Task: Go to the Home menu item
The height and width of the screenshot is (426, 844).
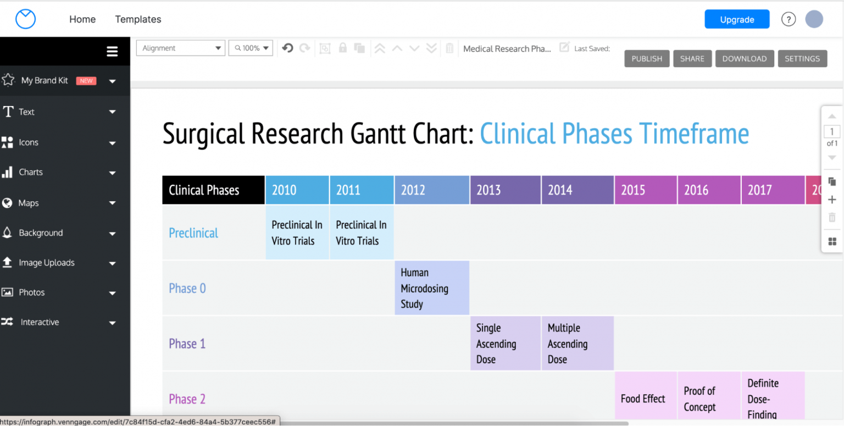Action: (82, 19)
